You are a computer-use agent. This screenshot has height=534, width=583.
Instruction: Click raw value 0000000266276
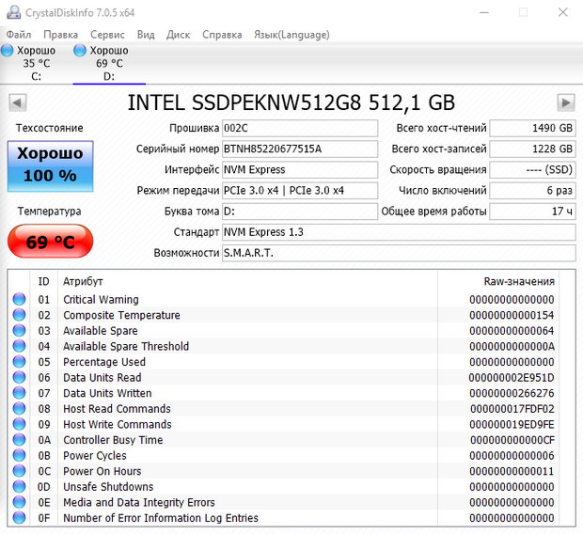[x=512, y=393]
